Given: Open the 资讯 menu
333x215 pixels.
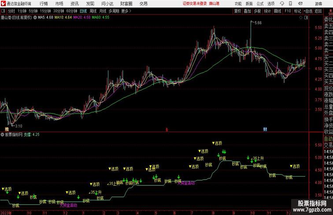Looking at the screenshot, I should coord(74,4).
